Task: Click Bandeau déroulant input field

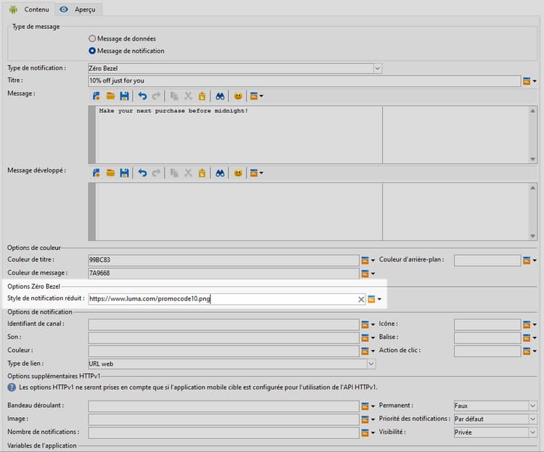Action: click(x=223, y=406)
